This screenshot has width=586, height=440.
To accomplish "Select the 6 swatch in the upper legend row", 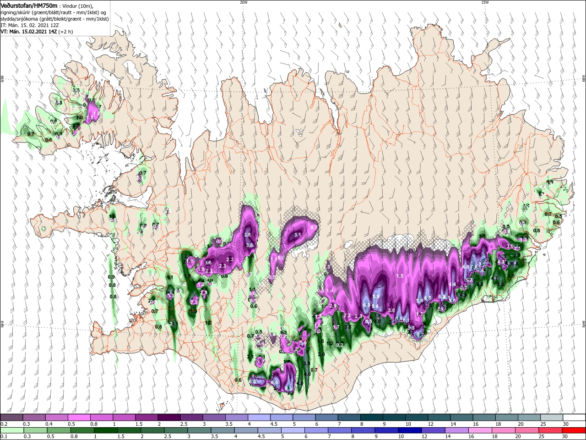I will point(326,417).
